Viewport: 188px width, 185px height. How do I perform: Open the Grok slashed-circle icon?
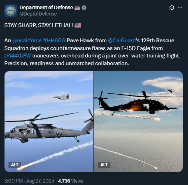171,8
